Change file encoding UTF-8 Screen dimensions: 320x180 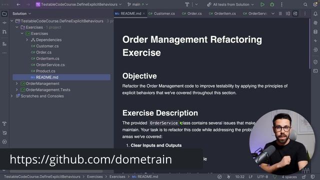coord(262,176)
